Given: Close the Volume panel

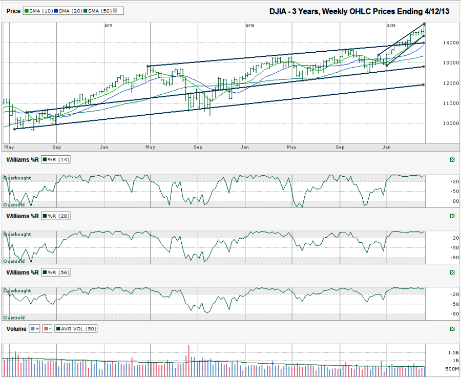Looking at the screenshot, I should pos(452,329).
